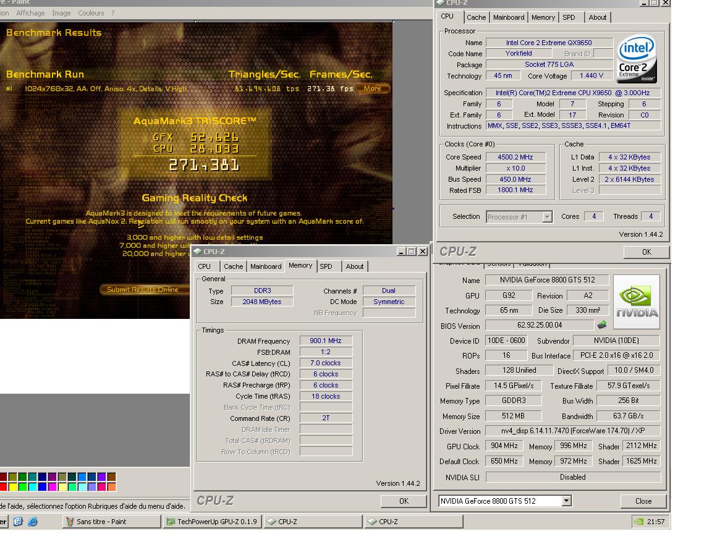Pick the purple color in Paint palette
The image size is (712, 534).
pos(52,477)
